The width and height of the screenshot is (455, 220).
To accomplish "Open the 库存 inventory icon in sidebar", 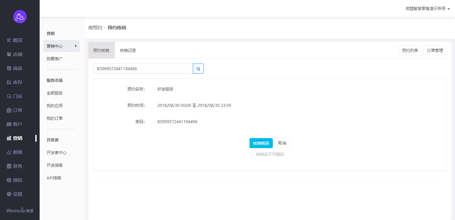I will (x=9, y=82).
